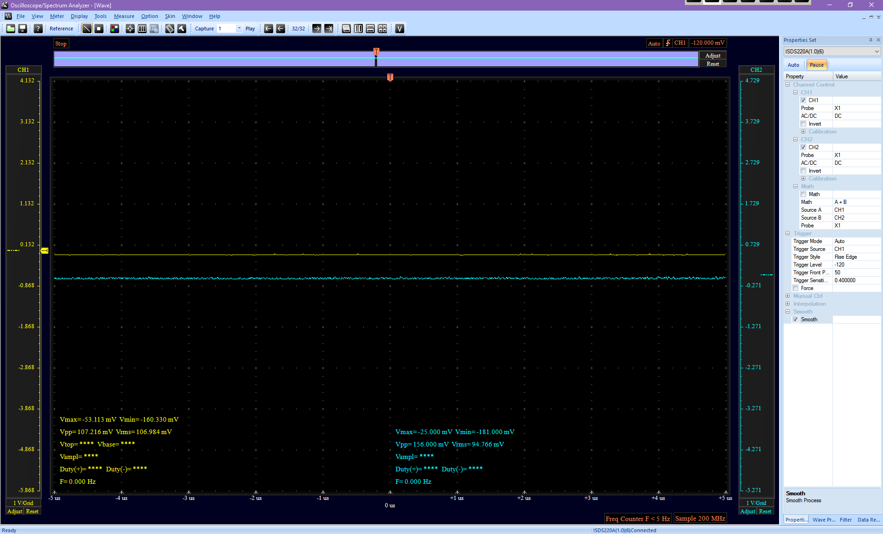Click Auto button in Properties Set
The width and height of the screenshot is (883, 534).
click(x=793, y=65)
